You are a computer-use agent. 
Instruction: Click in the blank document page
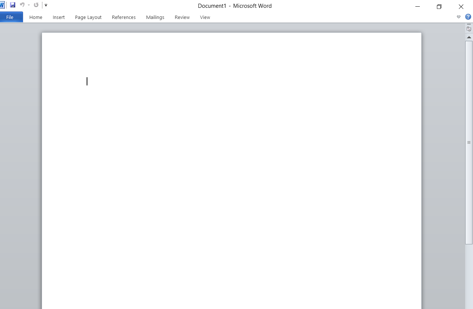[231, 171]
